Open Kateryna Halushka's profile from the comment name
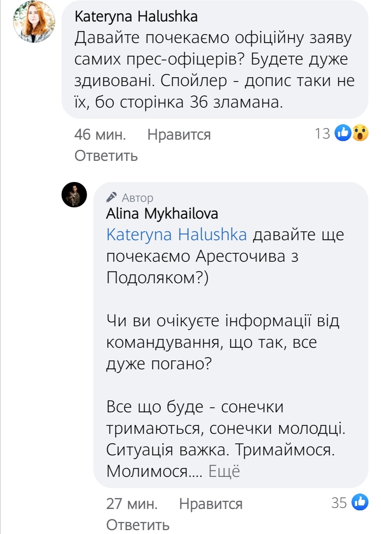381x534 pixels. (136, 17)
